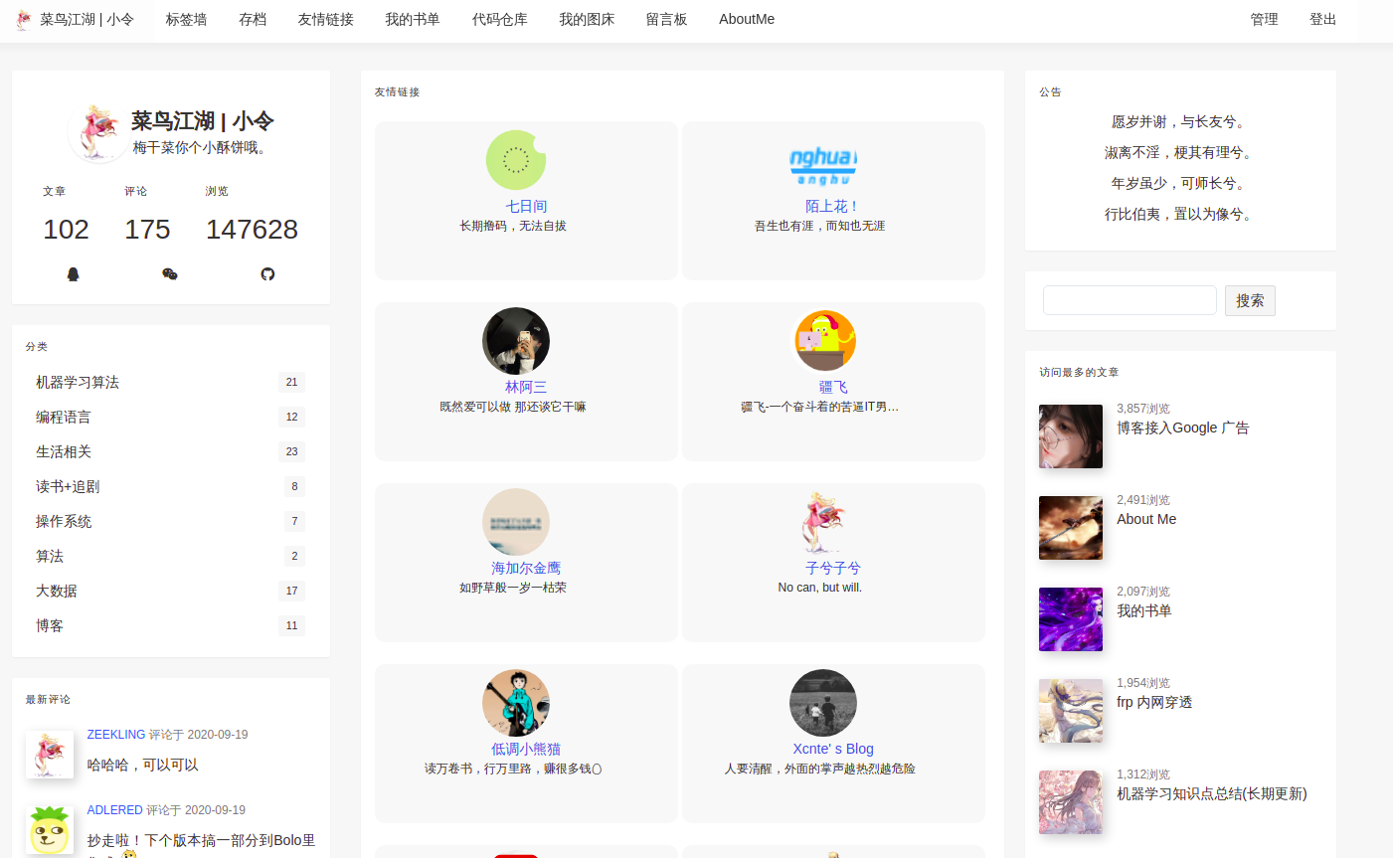Click the 机器学习知识点总结 thumbnail
This screenshot has width=1393, height=858.
1071,802
